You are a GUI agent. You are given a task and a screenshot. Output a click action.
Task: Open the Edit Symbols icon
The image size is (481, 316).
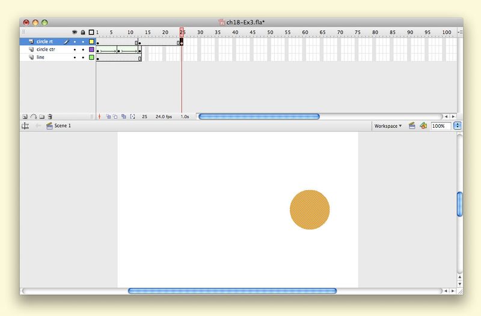coord(423,126)
